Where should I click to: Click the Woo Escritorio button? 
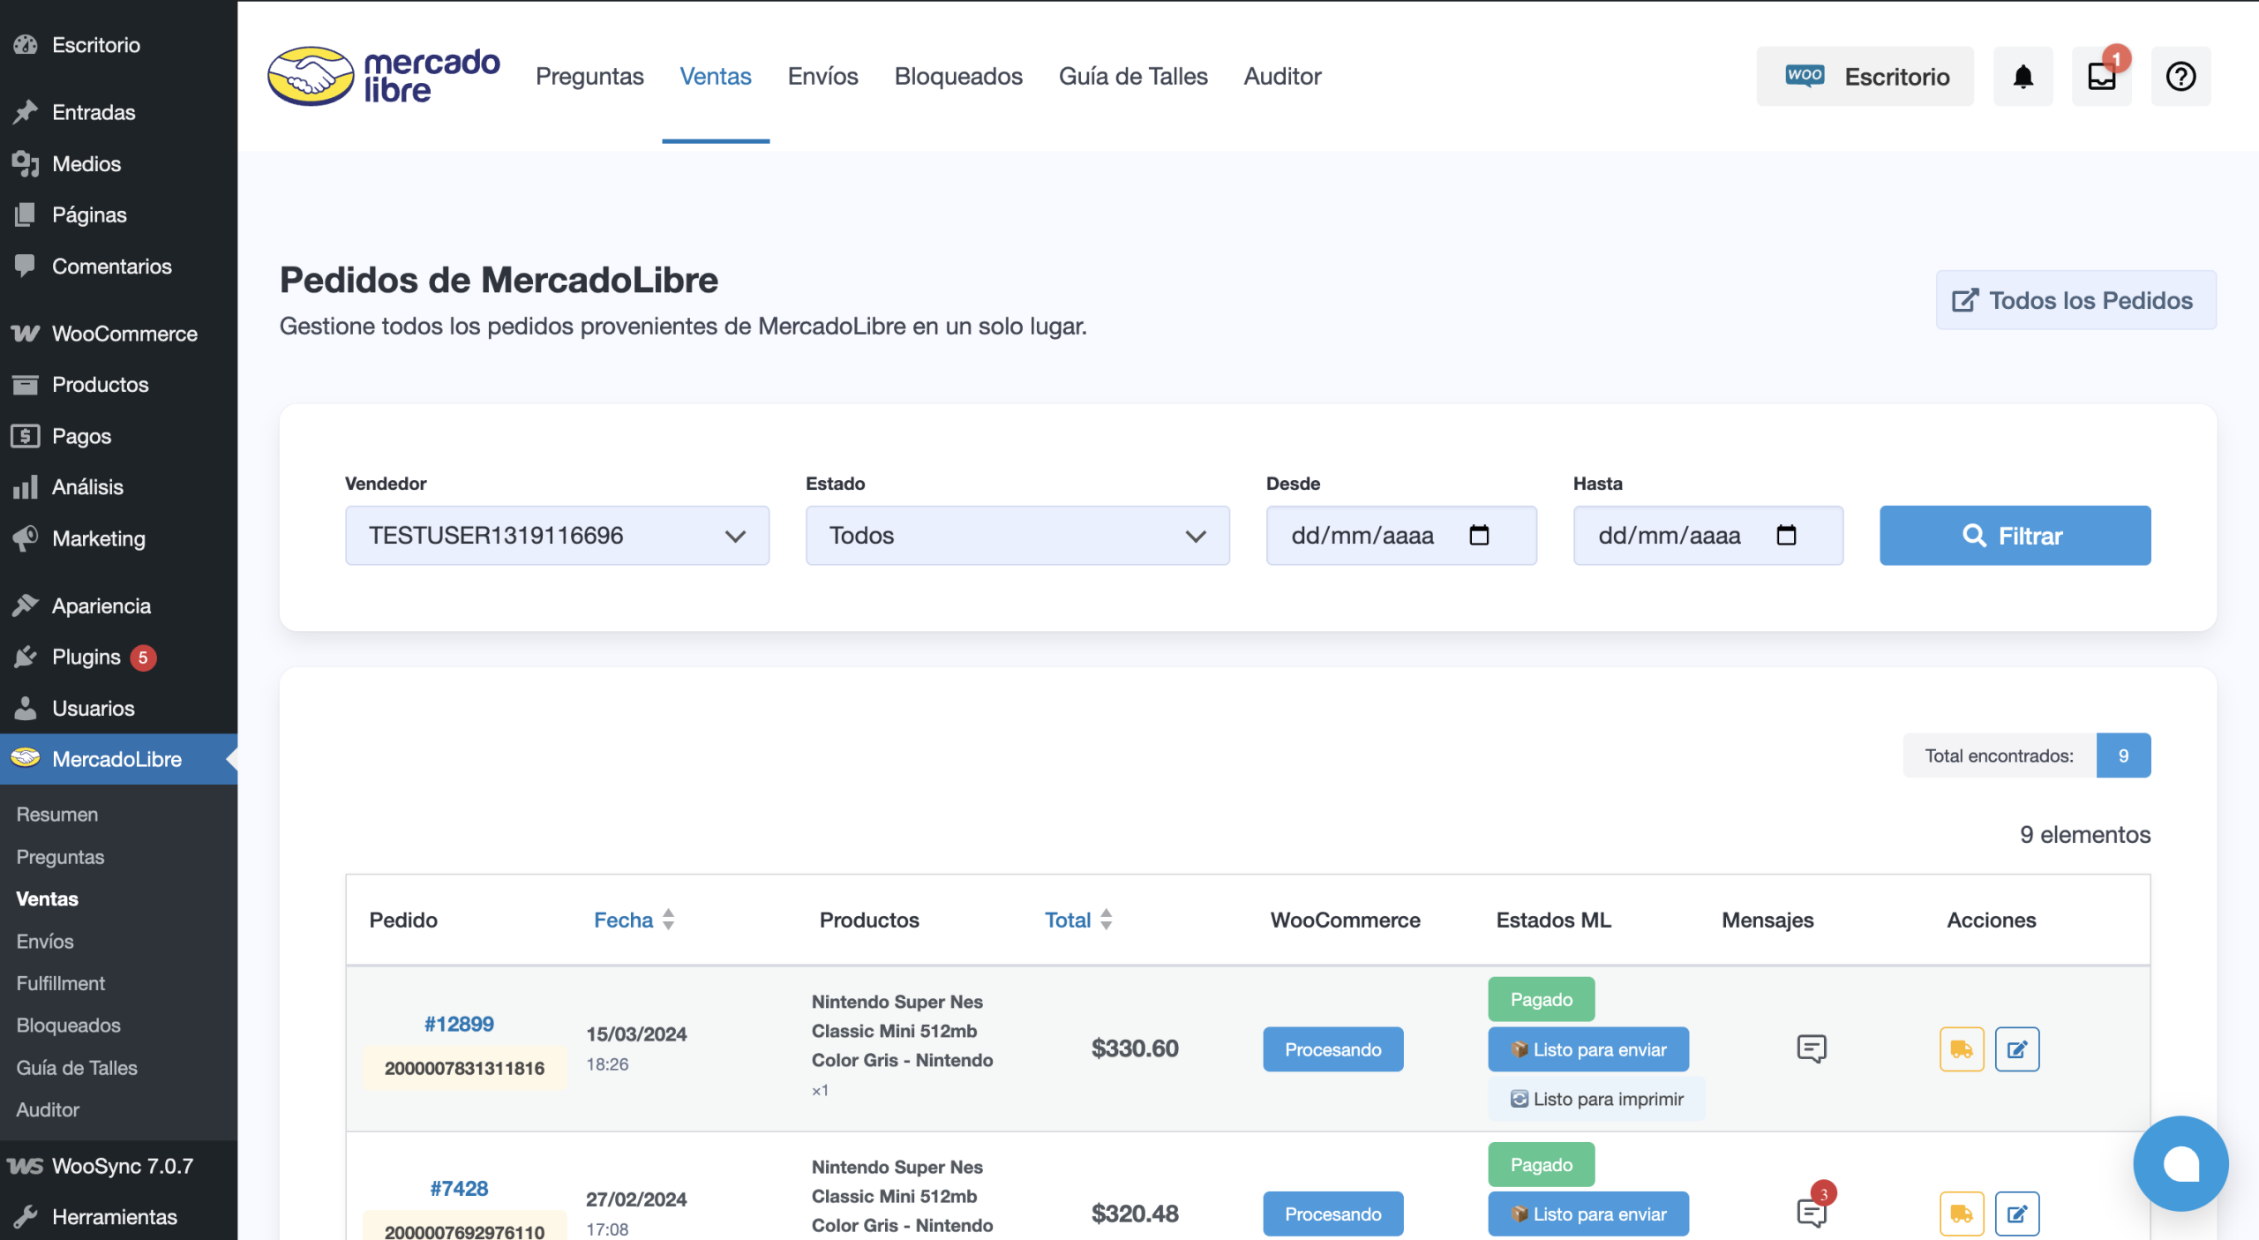pyautogui.click(x=1865, y=77)
